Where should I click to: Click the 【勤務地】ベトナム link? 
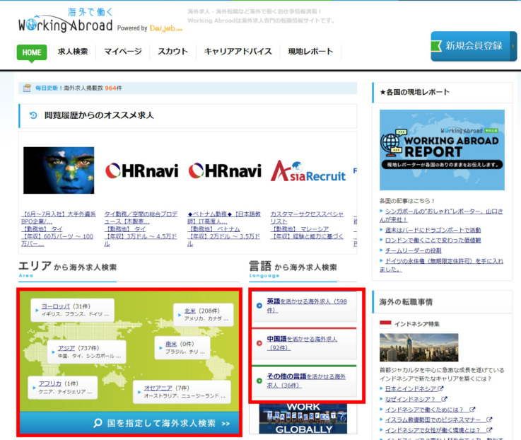click(214, 228)
